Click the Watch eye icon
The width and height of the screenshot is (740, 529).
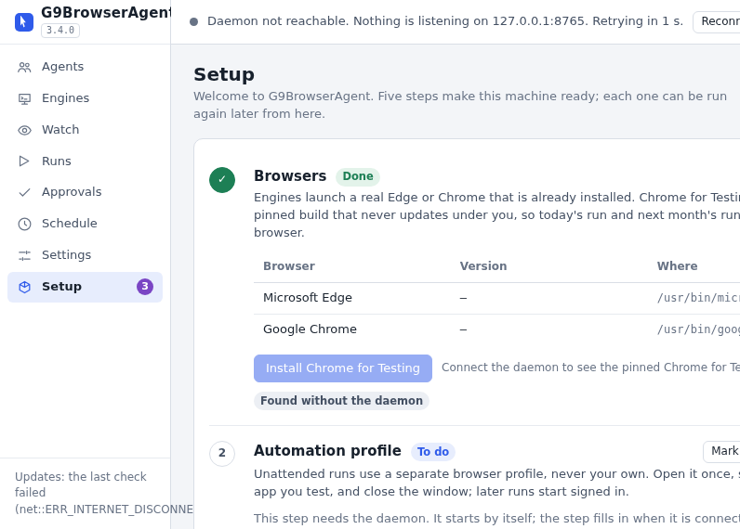coord(24,131)
